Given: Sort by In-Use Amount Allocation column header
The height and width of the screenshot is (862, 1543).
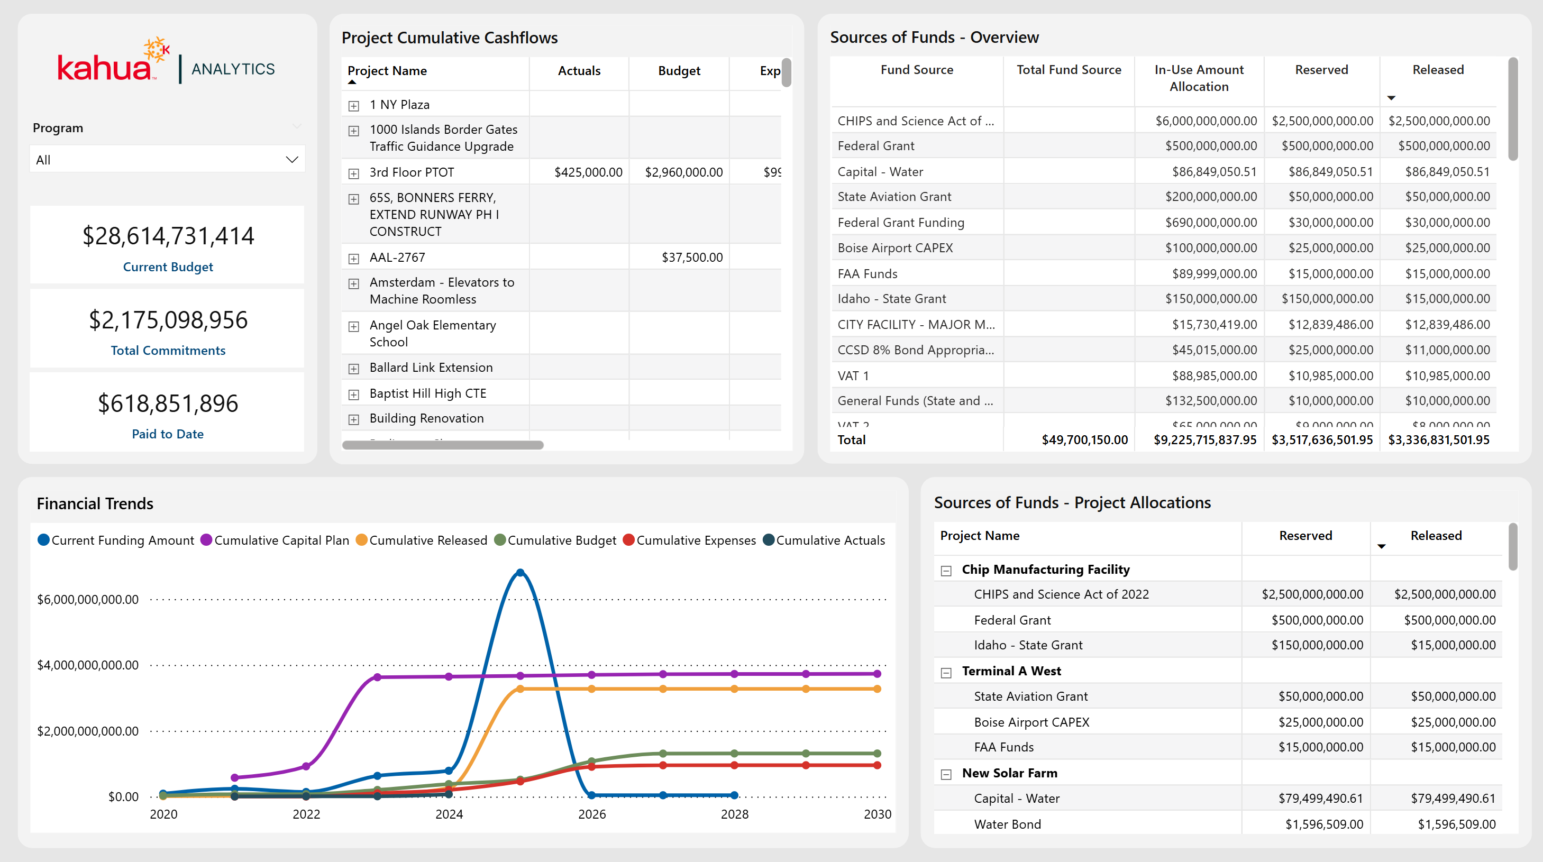Looking at the screenshot, I should click(1199, 78).
